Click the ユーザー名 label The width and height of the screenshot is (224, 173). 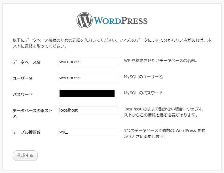coord(23,78)
